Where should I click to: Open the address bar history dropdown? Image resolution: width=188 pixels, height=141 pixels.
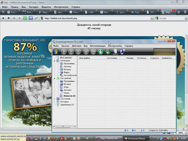coord(152,18)
